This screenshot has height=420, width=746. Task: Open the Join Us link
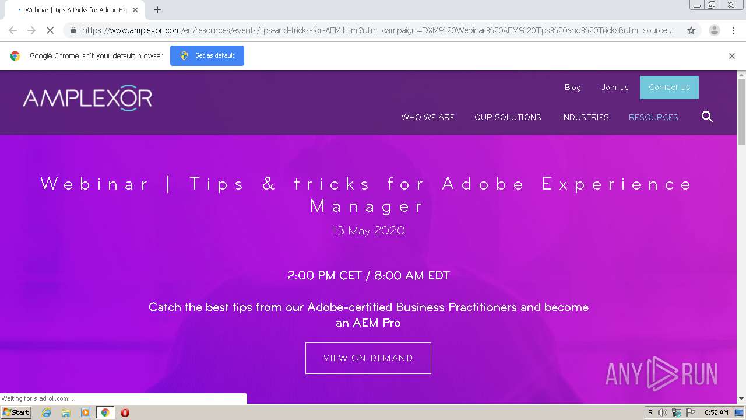pos(615,87)
